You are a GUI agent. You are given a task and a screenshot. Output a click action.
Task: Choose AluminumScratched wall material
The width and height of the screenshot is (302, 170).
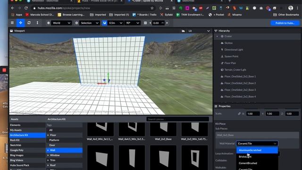click(257, 150)
